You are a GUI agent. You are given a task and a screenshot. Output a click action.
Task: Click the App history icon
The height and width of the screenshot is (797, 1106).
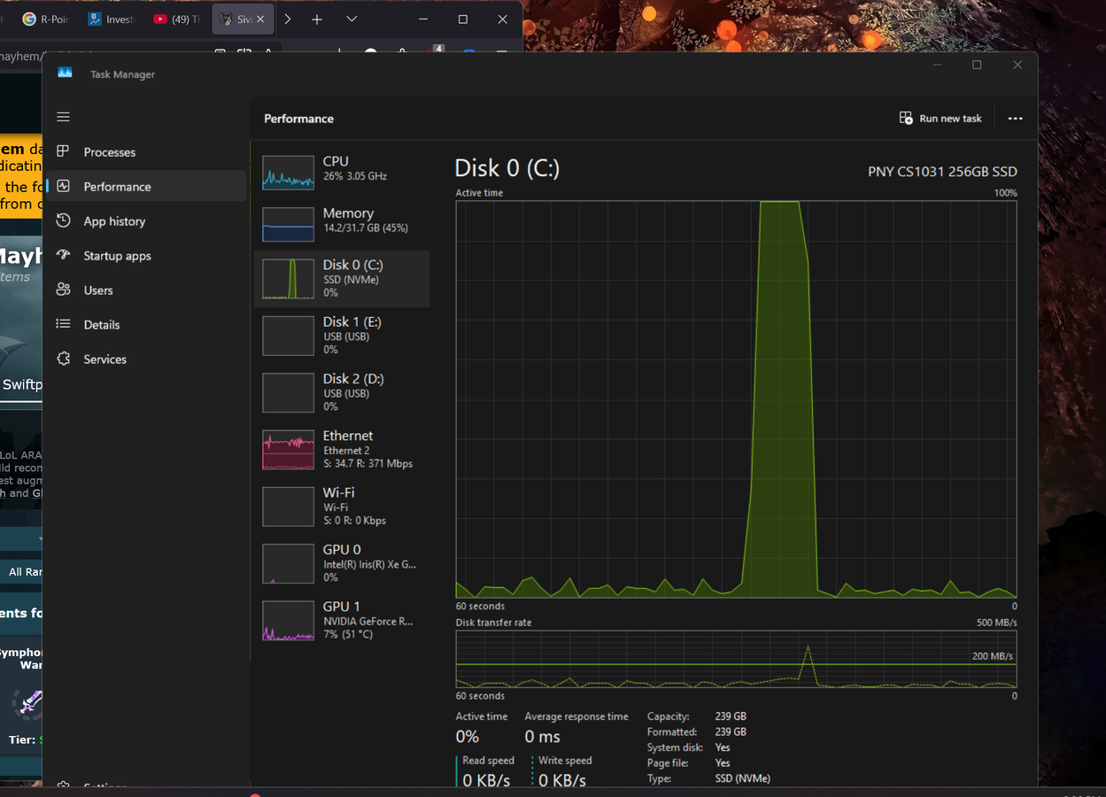point(63,221)
